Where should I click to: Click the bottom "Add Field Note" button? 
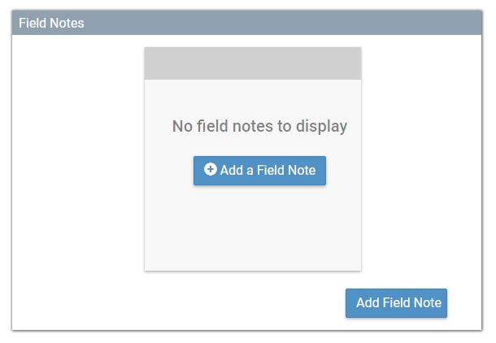pyautogui.click(x=396, y=302)
